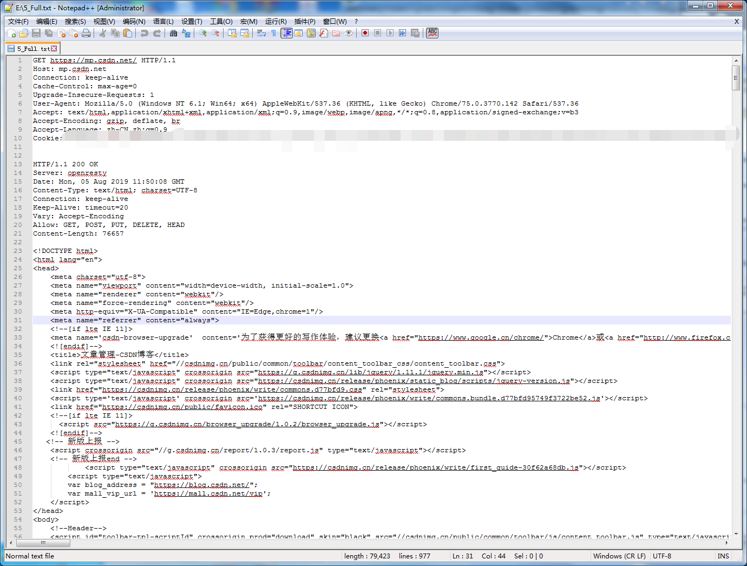Open the Find dialog via toolbar binoculars icon

[173, 33]
